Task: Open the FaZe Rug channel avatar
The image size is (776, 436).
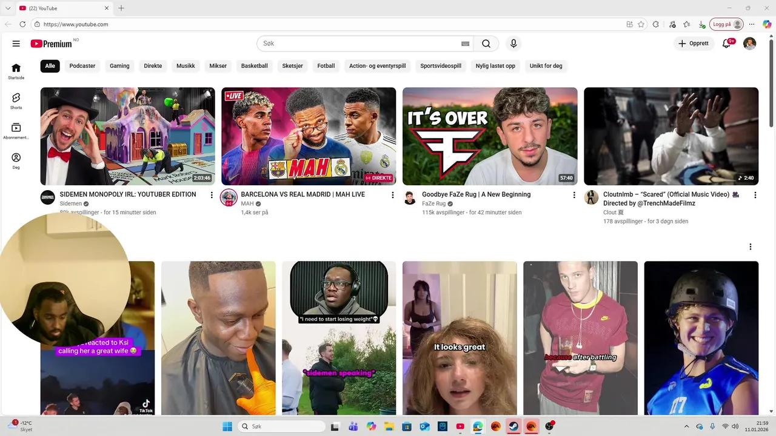Action: [x=410, y=197]
